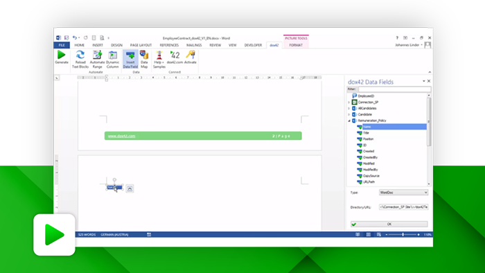
Task: Open the dox42.com link button
Action: tap(175, 58)
